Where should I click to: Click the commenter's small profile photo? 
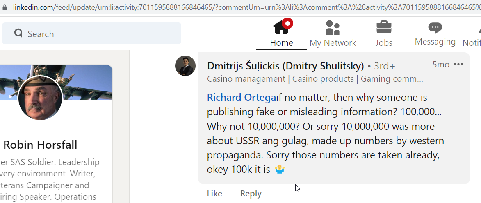[185, 66]
